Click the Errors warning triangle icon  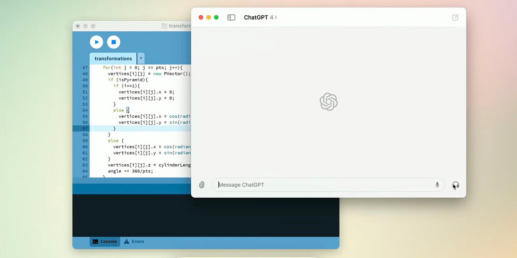point(127,241)
